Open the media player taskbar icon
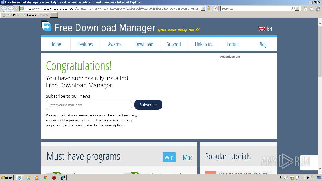This screenshot has height=181, width=322. [37, 178]
